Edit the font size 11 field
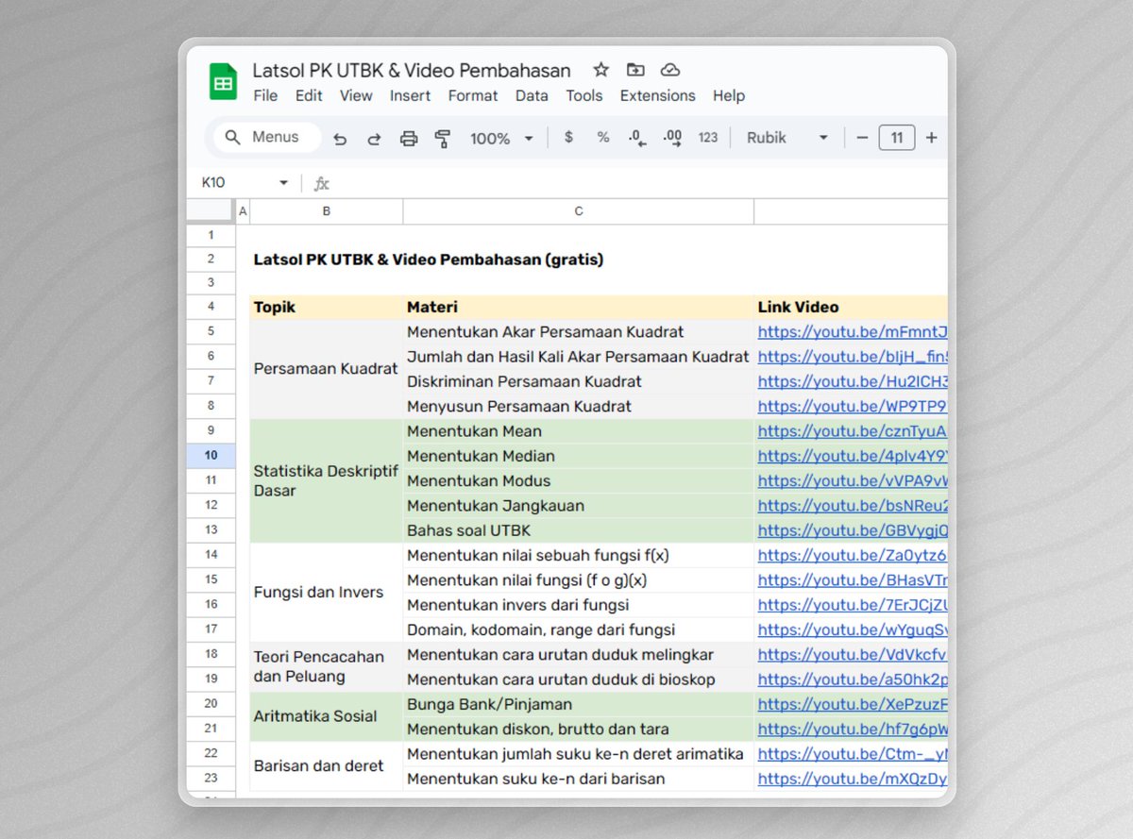 tap(897, 138)
